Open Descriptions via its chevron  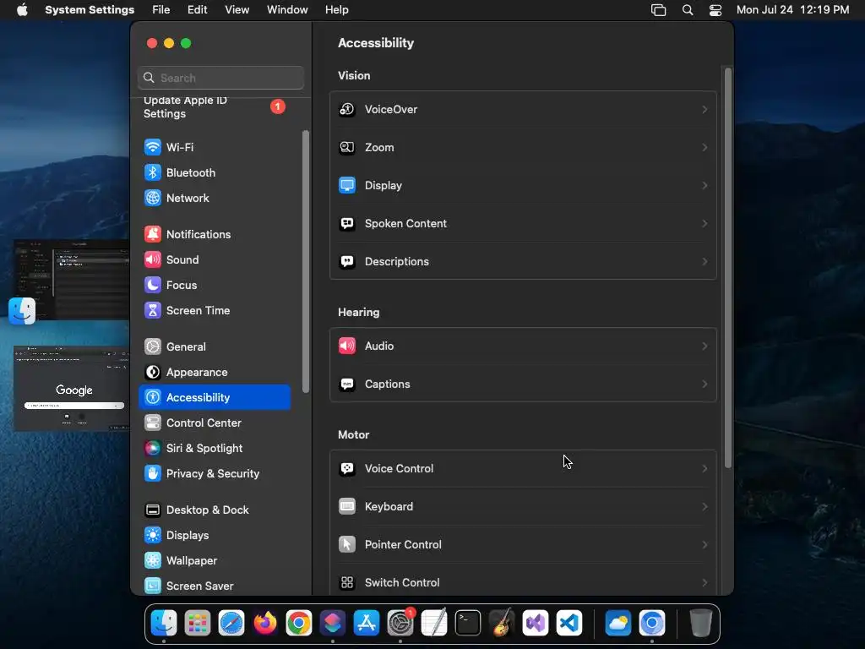705,262
